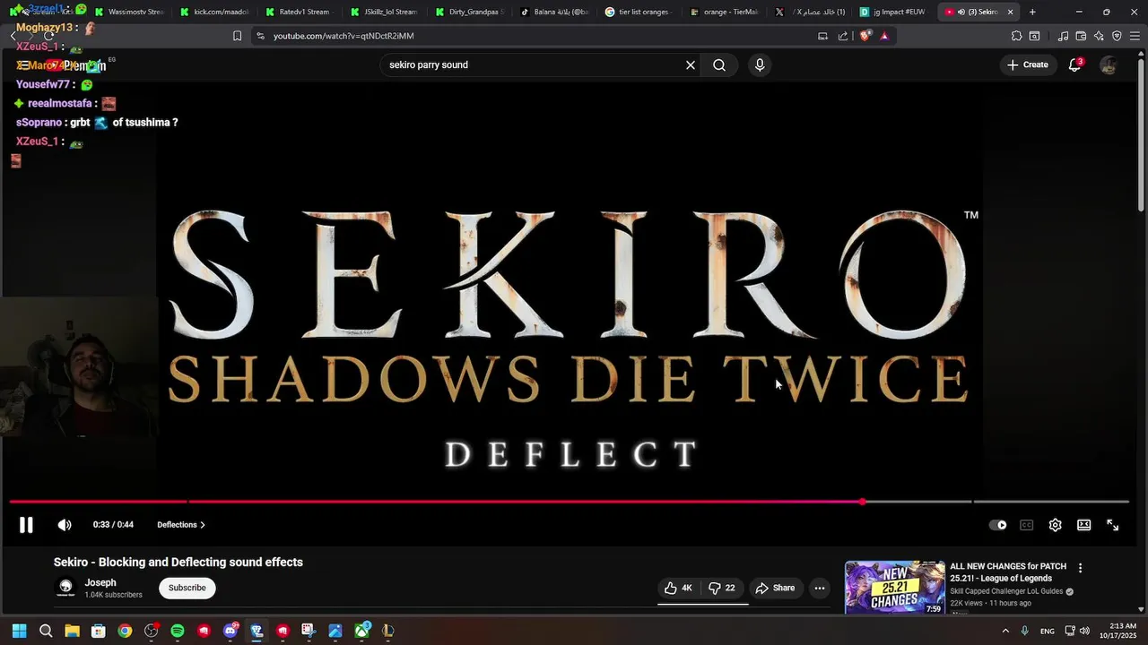Subscribe to Joseph's channel
This screenshot has height=645, width=1148.
(187, 588)
